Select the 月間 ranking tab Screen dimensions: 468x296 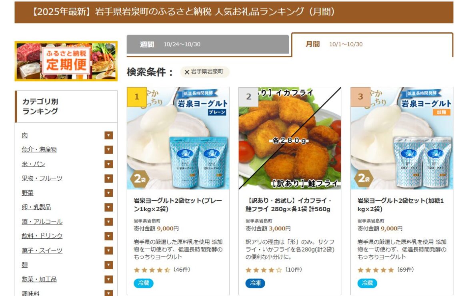372,44
